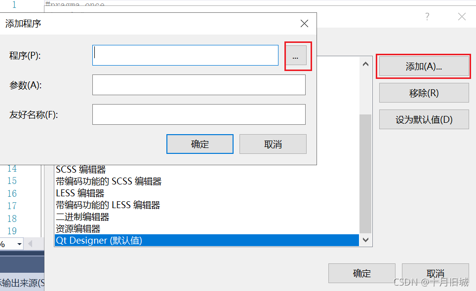Click the editor horizontal scroll left arrow
476x291 pixels.
point(30,244)
